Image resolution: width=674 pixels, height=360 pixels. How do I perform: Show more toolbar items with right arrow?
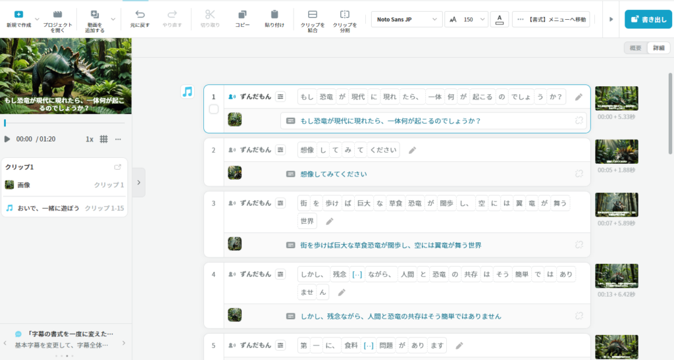tap(611, 19)
